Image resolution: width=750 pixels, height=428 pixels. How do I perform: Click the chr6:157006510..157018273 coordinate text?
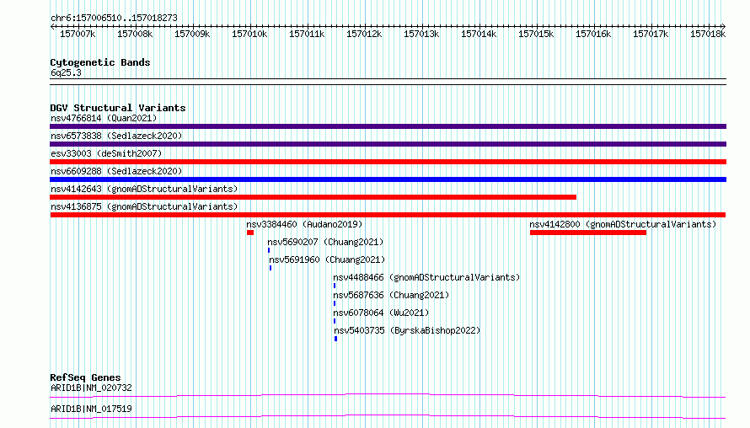(114, 18)
